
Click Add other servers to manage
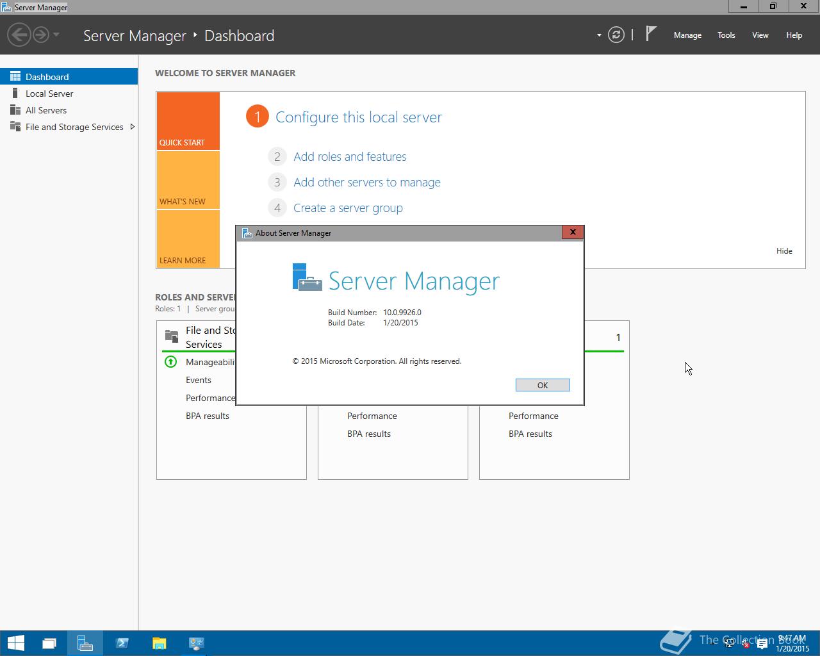[x=367, y=182]
